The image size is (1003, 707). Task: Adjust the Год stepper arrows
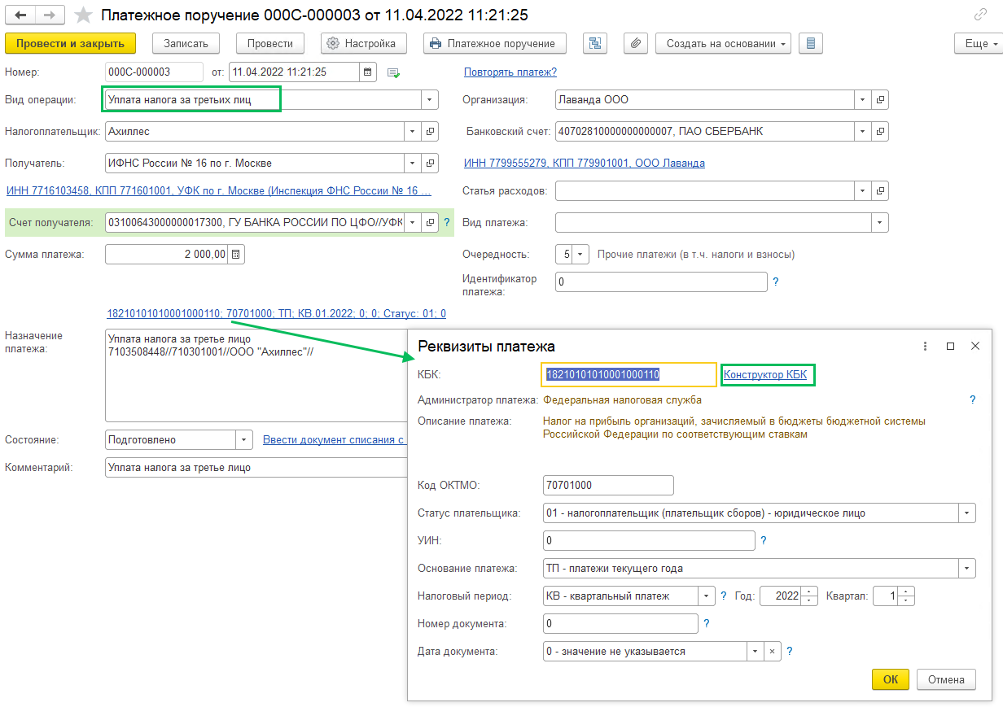tap(809, 596)
